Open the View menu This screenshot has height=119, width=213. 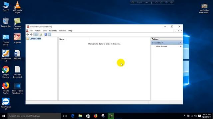point(45,31)
